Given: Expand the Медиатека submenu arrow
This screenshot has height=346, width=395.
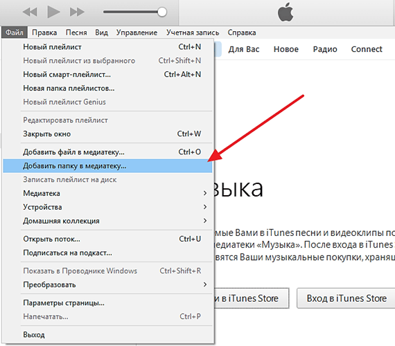Looking at the screenshot, I should point(205,193).
